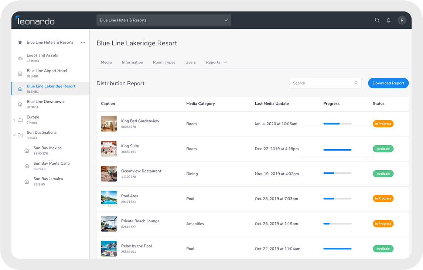Open the Pool Area thumbnail

pyautogui.click(x=109, y=199)
